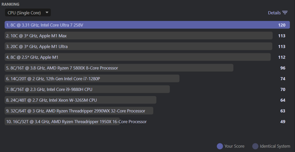Click the Your Score legend label

[234, 146]
